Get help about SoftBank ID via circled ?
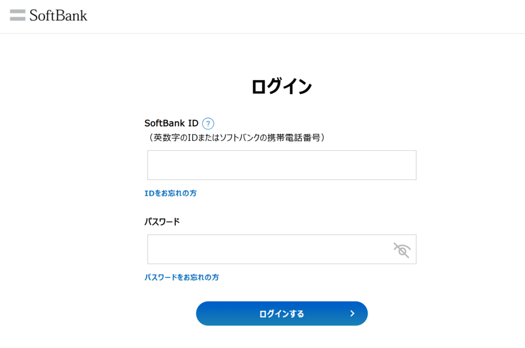525x348 pixels. [x=208, y=124]
